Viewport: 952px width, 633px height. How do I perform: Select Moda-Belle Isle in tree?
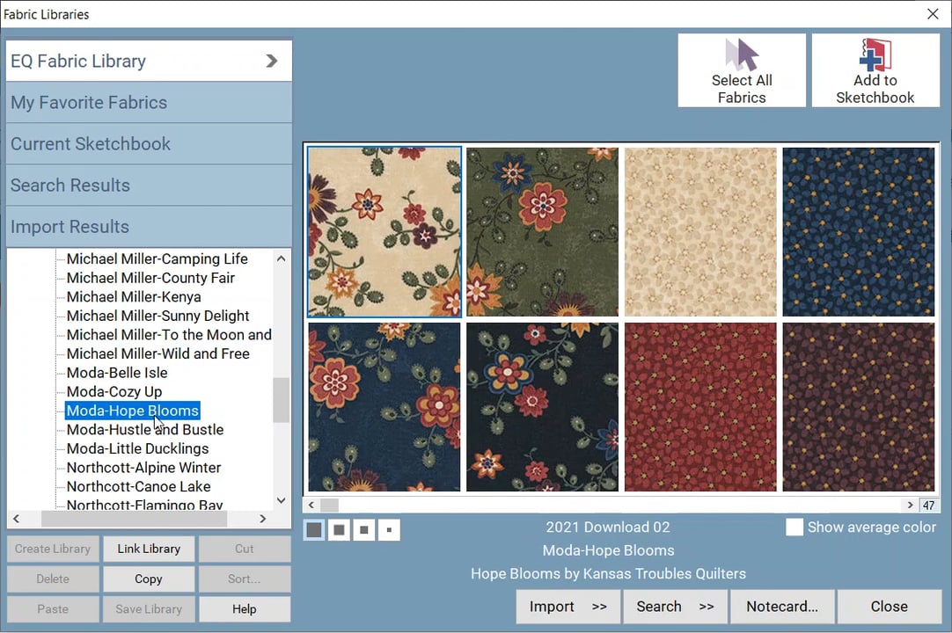pyautogui.click(x=117, y=373)
